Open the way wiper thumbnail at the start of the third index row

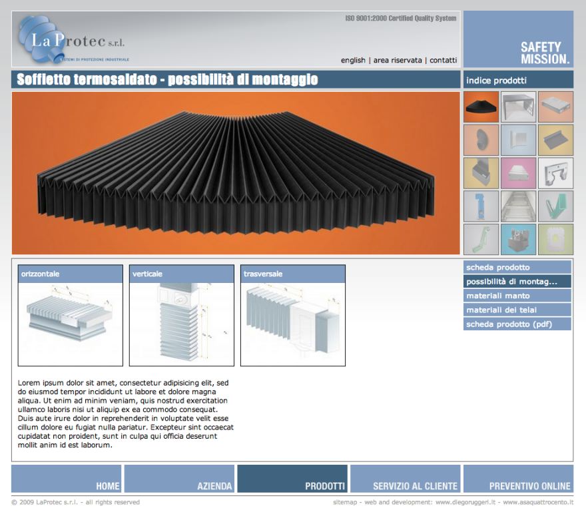point(481,173)
